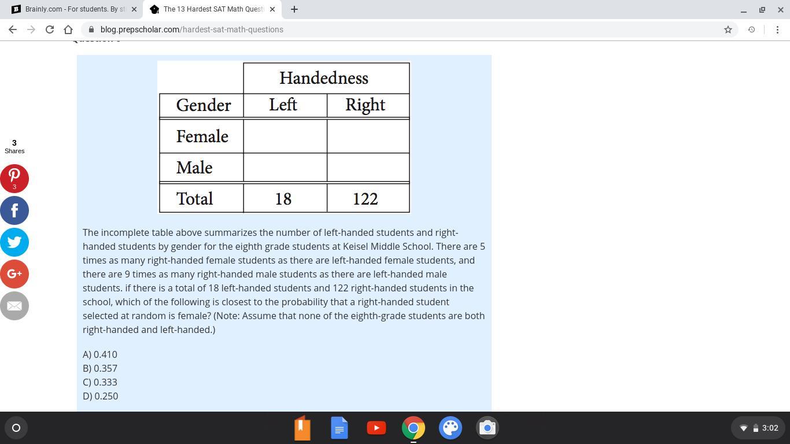Share the page on Twitter
Viewport: 790px width, 444px height.
[x=14, y=242]
